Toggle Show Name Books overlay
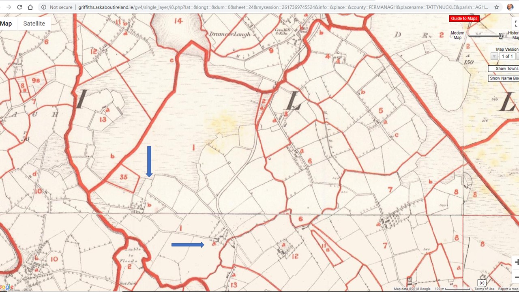519x292 pixels. 505,78
